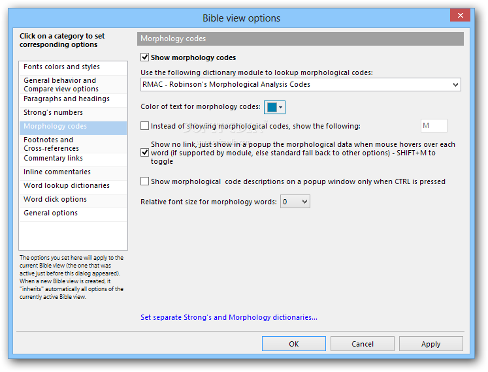Close the Bible view options dialog

click(460, 15)
